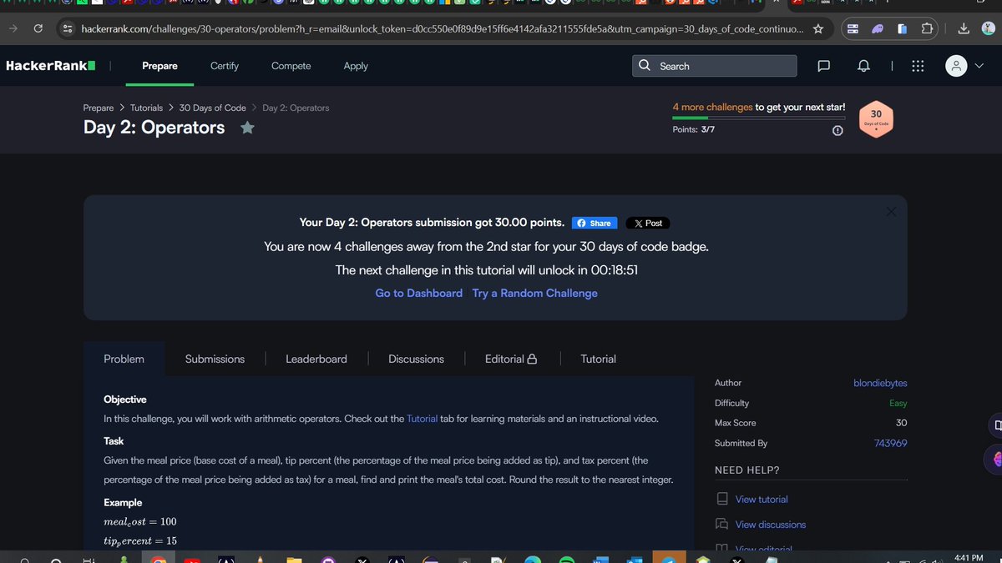
Task: Open the notifications bell
Action: coord(863,66)
